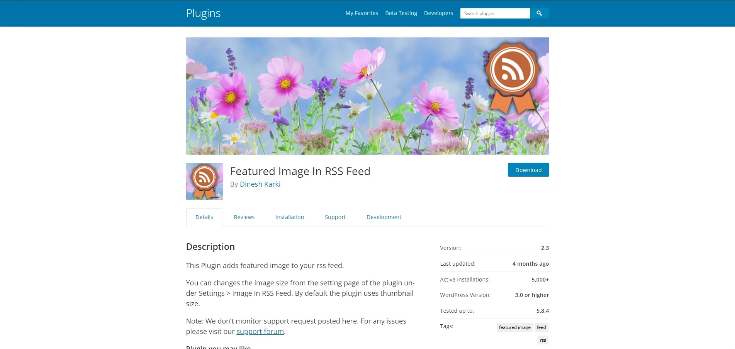Navigate to the Developers section
735x349 pixels.
(438, 13)
